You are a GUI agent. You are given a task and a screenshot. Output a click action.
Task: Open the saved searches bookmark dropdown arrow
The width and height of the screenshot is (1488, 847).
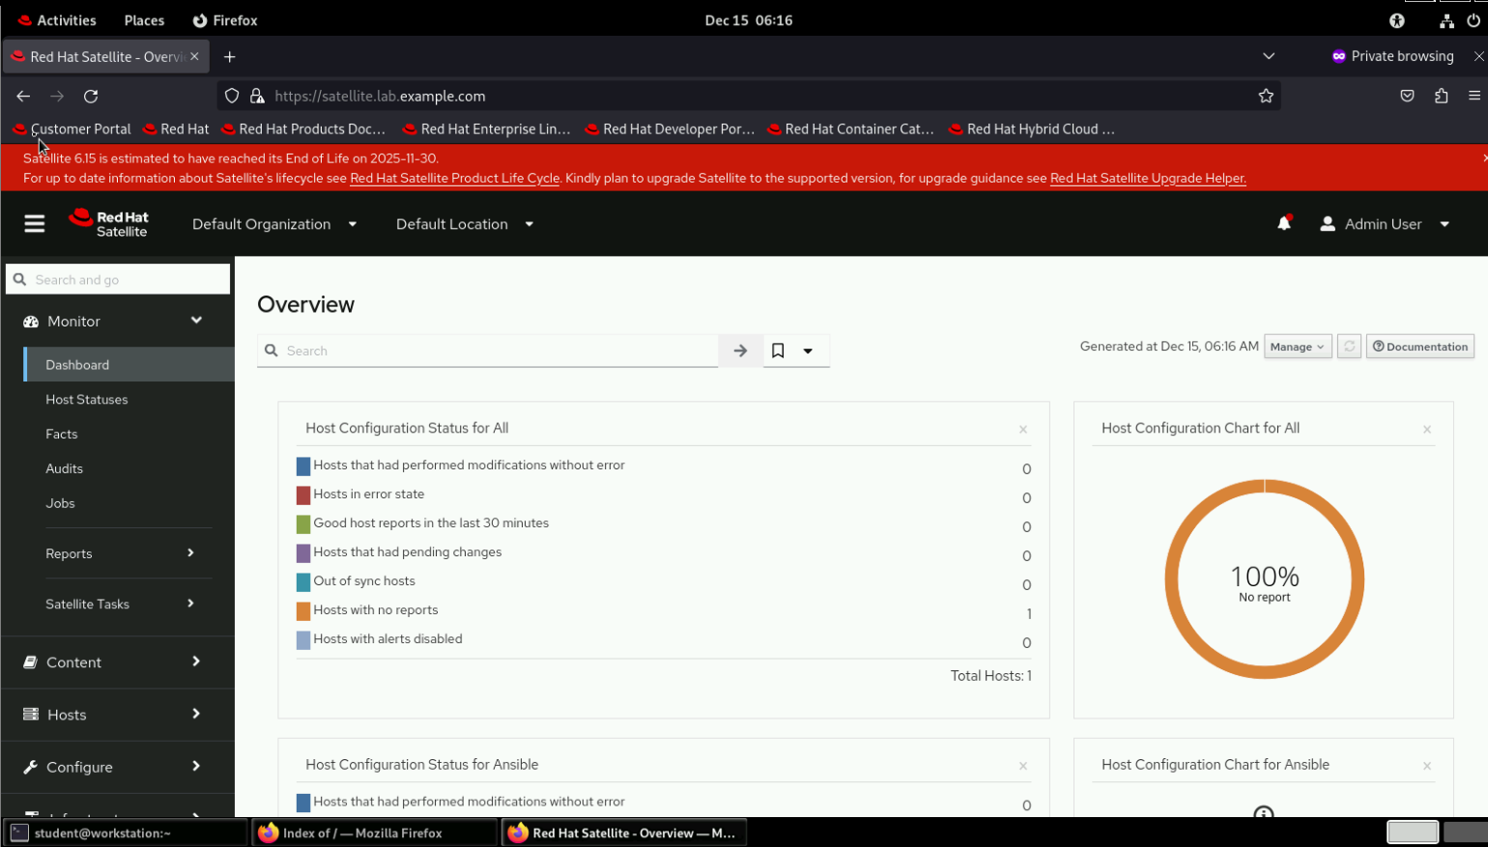pyautogui.click(x=808, y=351)
